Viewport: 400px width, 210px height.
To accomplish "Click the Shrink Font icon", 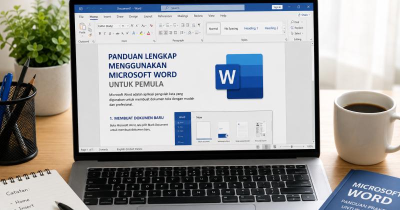I will pos(137,26).
